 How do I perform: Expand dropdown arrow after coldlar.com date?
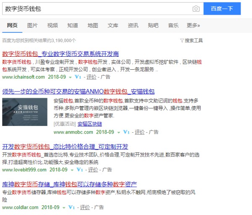click(x=64, y=207)
